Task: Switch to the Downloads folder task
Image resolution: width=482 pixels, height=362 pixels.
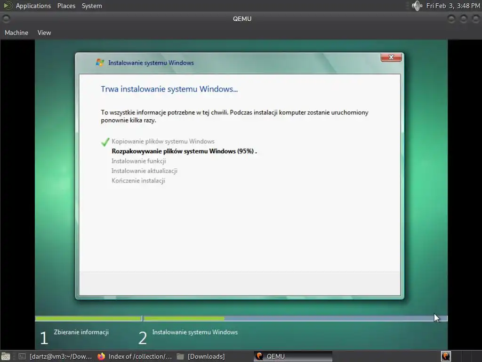Action: (x=201, y=356)
